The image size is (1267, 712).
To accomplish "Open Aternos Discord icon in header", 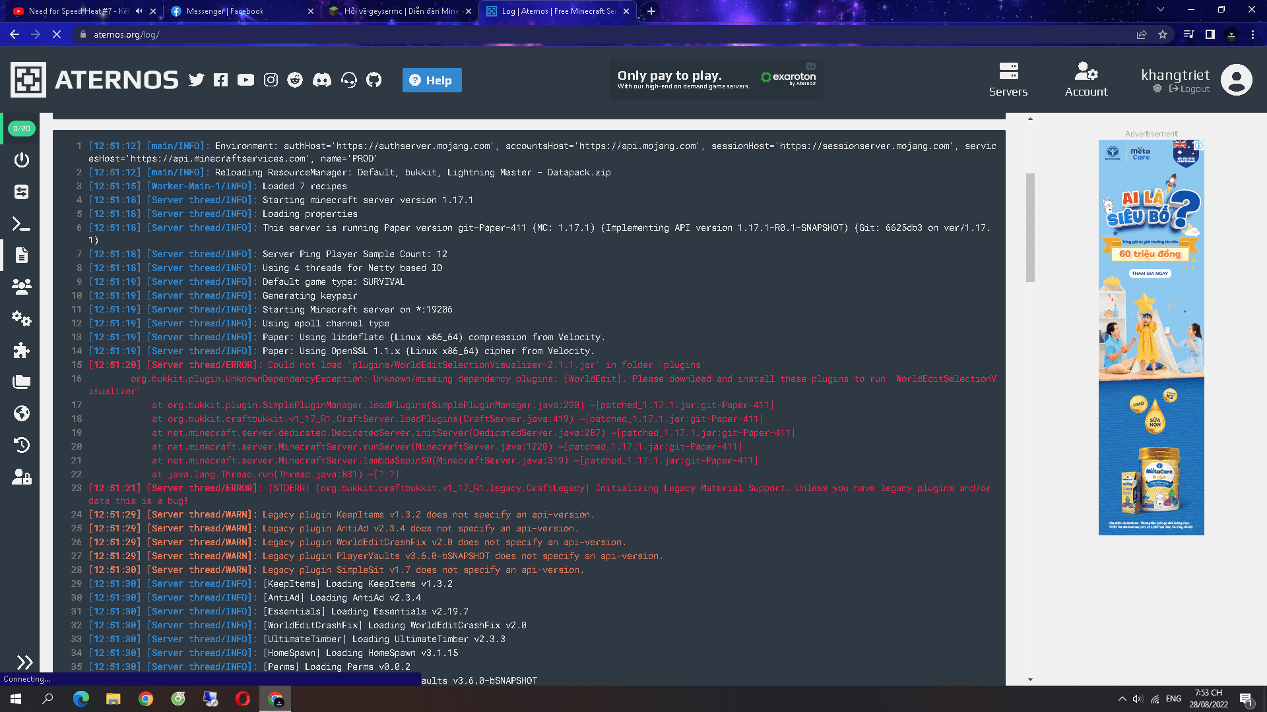I will pos(322,80).
